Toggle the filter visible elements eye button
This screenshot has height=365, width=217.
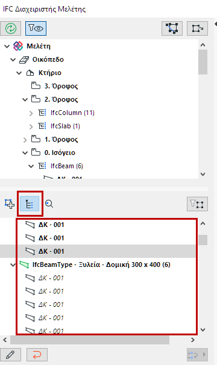(x=36, y=28)
